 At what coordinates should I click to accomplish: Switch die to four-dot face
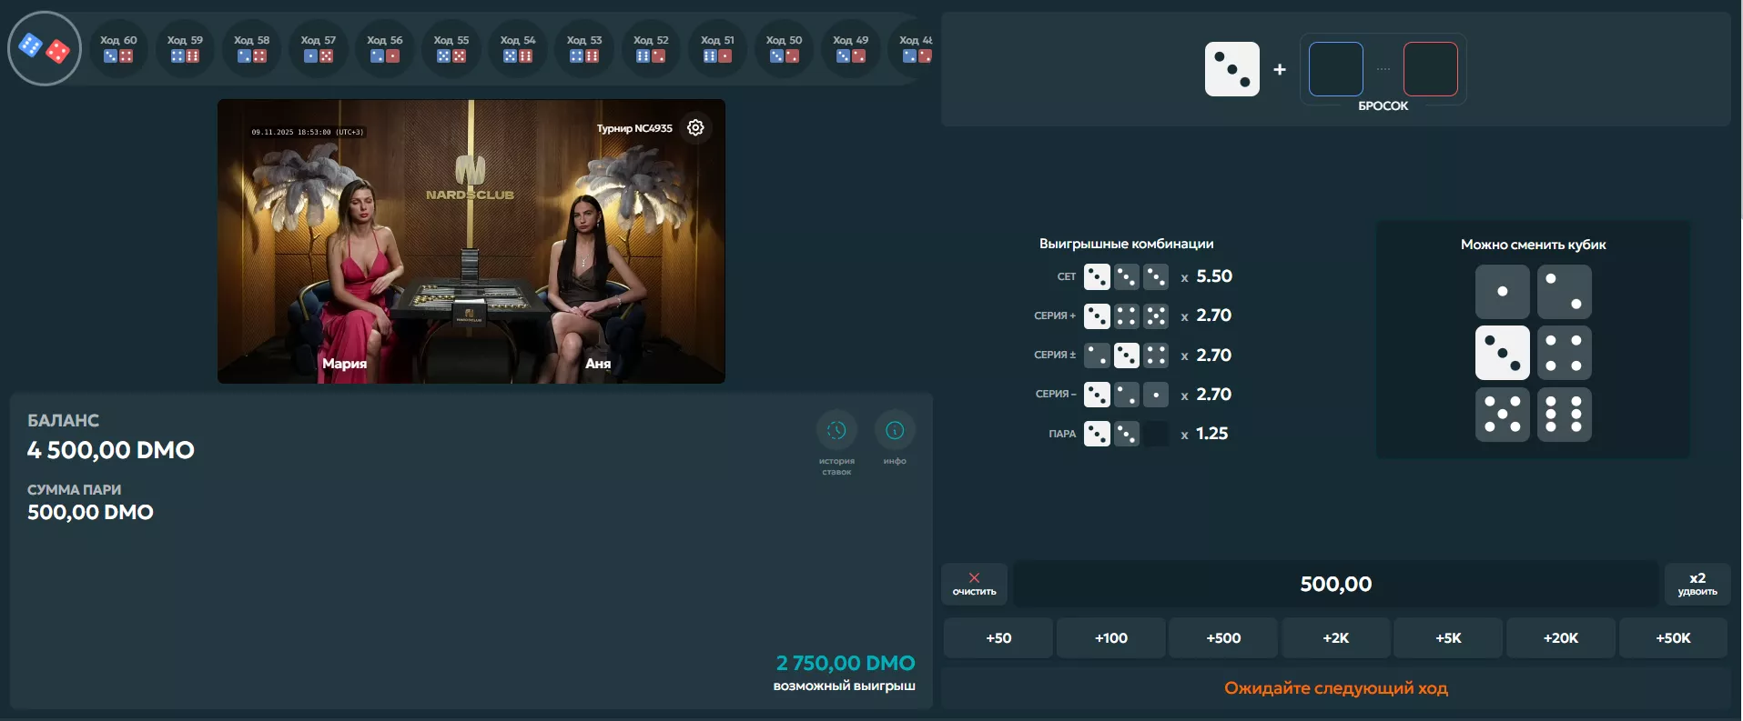pyautogui.click(x=1564, y=353)
